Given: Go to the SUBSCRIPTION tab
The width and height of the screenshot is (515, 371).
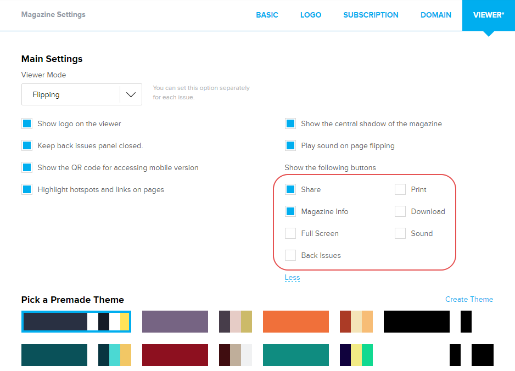Looking at the screenshot, I should coord(371,15).
